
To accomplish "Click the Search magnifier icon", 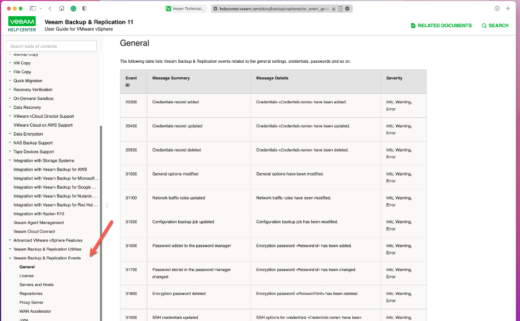I will (x=484, y=26).
